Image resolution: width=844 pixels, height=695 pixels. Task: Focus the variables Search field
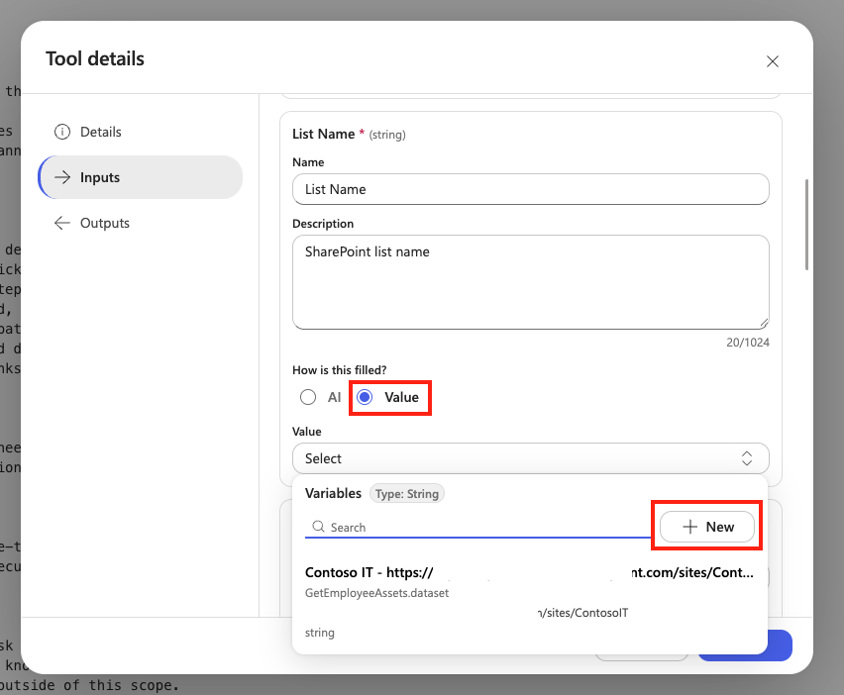[x=478, y=527]
